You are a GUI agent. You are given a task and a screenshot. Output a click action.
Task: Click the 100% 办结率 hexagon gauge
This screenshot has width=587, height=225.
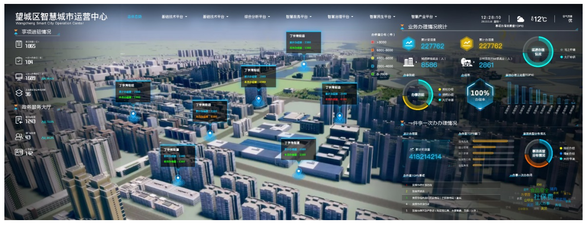point(480,93)
